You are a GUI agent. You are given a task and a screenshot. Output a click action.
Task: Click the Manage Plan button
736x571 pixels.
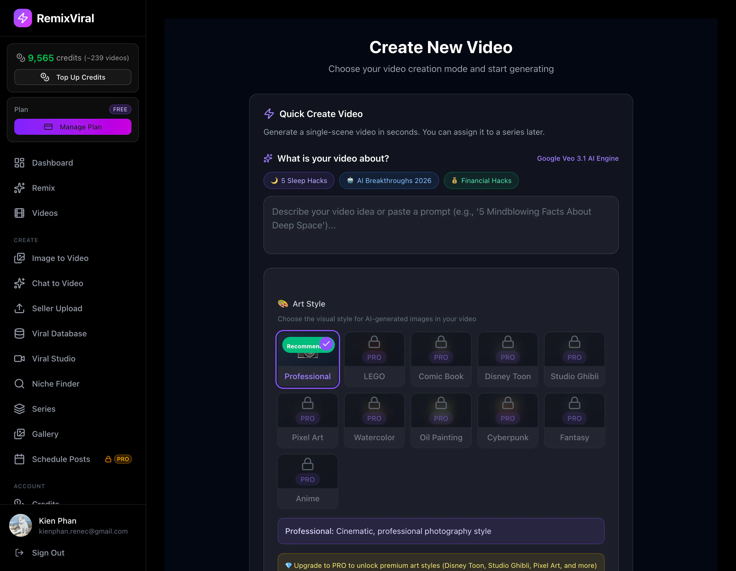(x=73, y=126)
